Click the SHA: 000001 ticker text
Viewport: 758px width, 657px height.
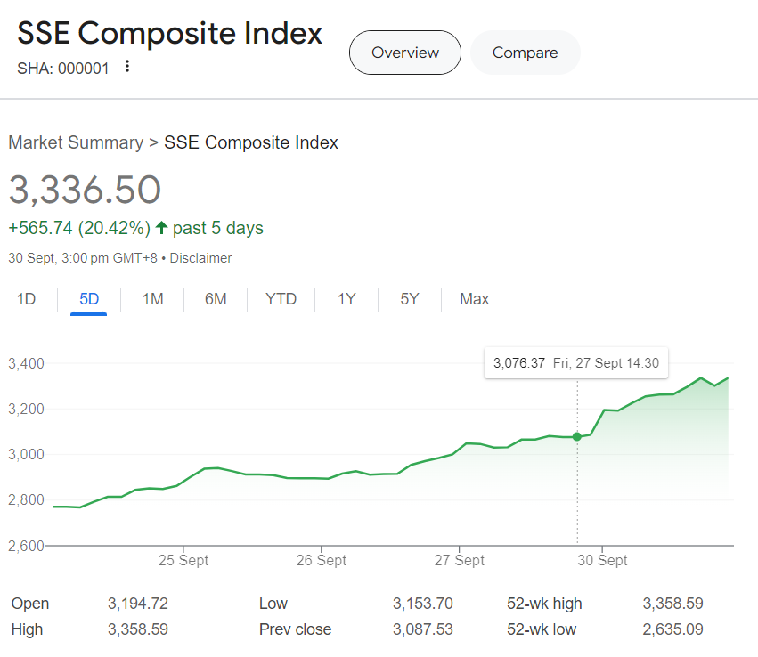point(63,69)
